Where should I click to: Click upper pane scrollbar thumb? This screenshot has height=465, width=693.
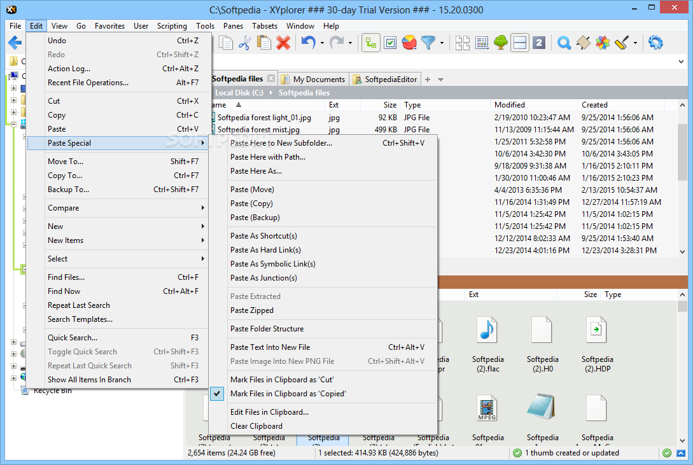[x=682, y=153]
